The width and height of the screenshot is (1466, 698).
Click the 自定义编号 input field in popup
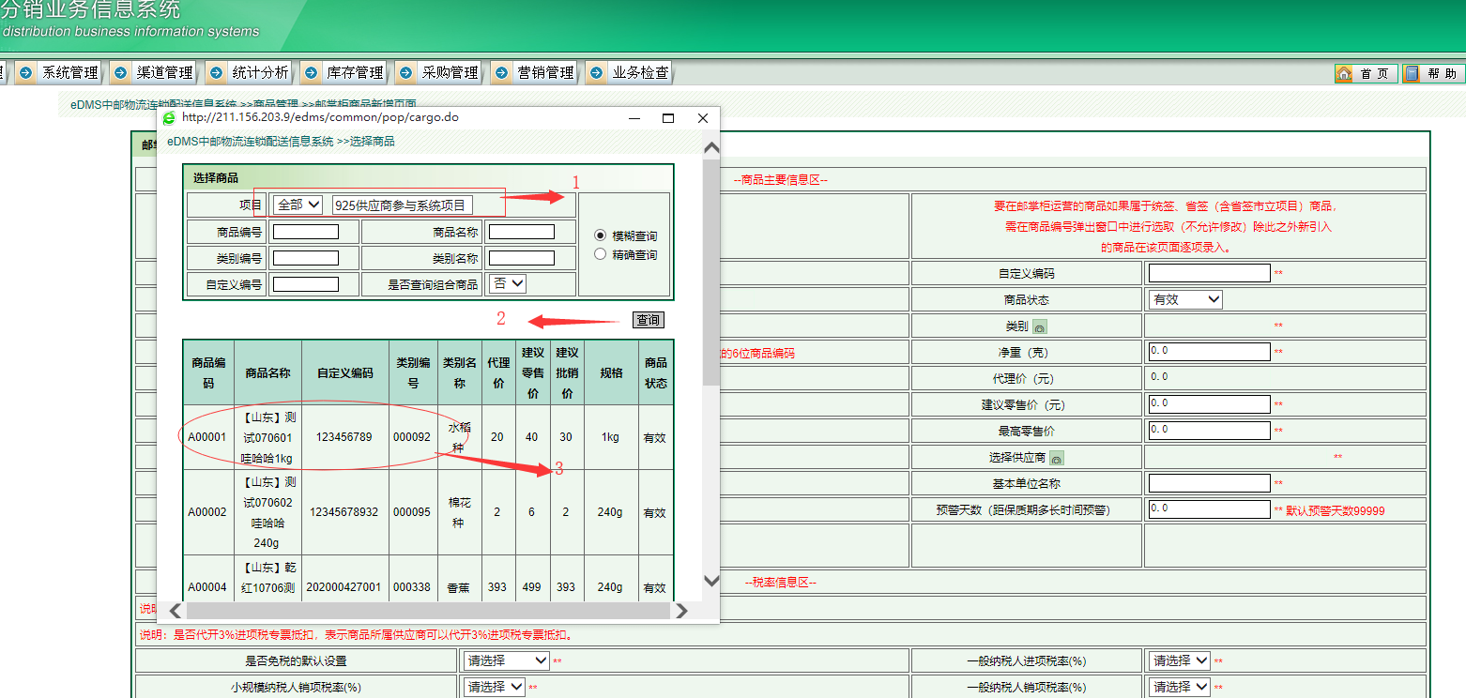point(306,284)
